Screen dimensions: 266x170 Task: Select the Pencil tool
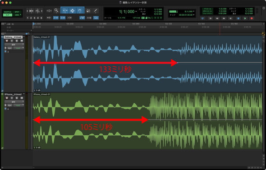tap(96, 11)
